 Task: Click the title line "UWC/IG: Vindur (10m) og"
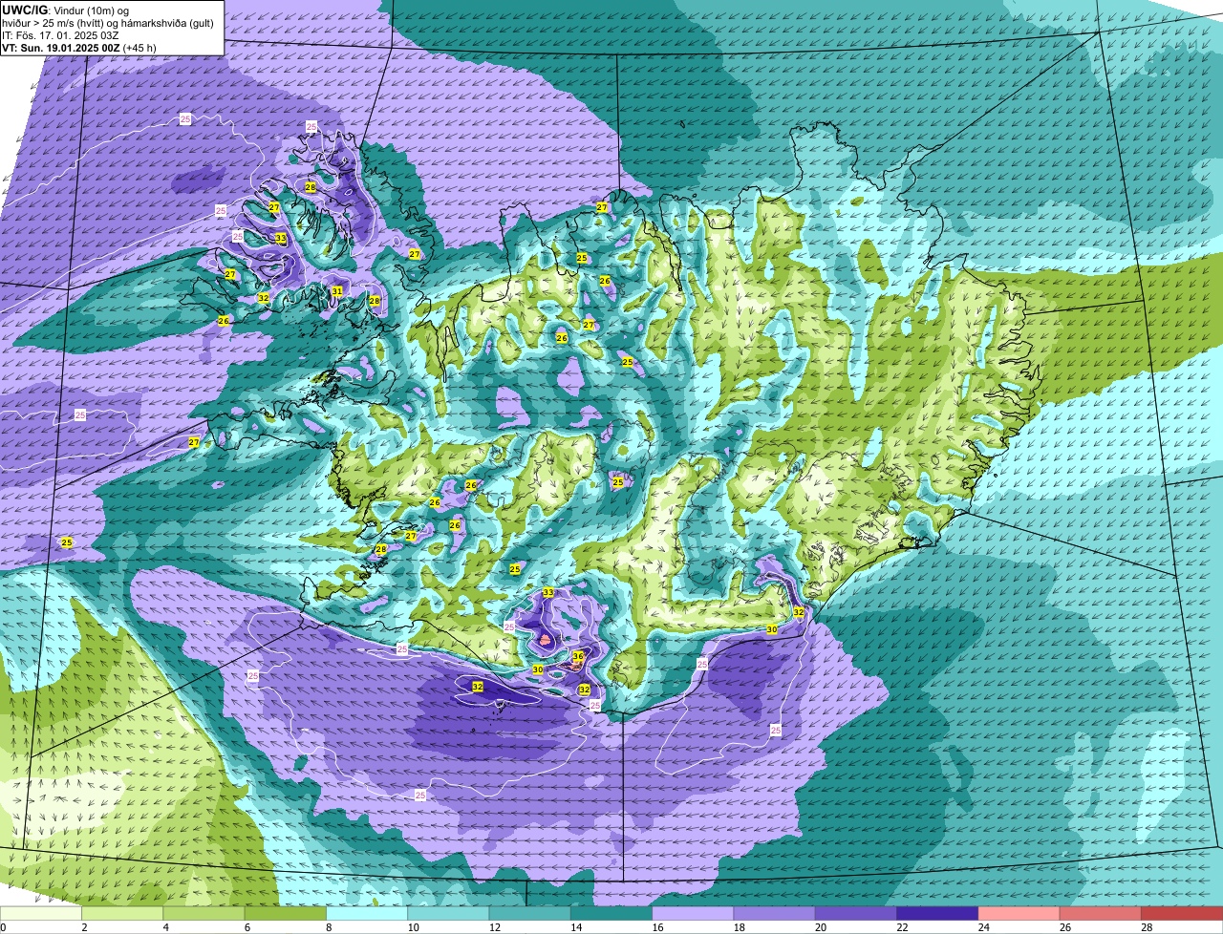65,10
